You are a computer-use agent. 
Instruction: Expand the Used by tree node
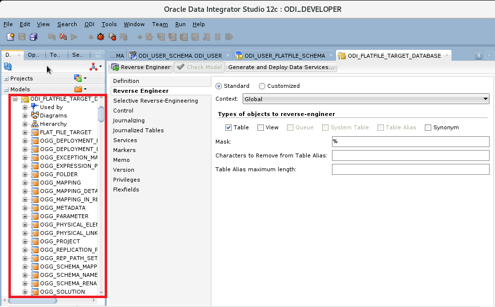coord(25,107)
